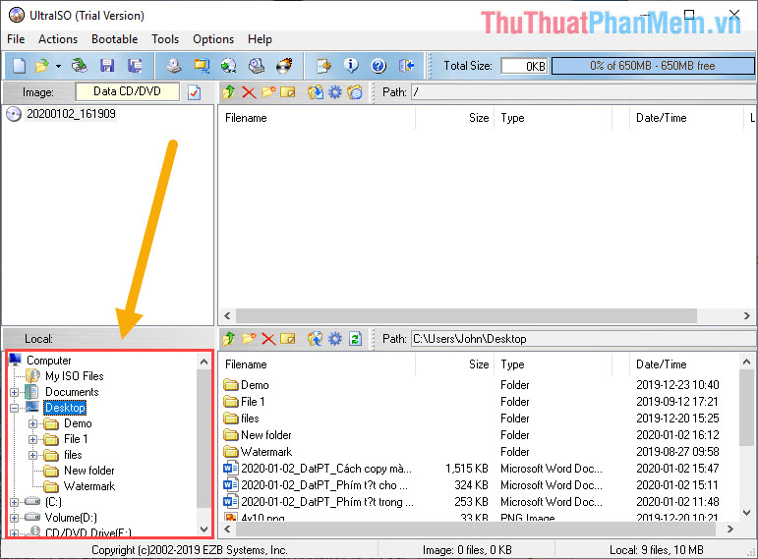Click the Local file list scroll down arrow

pyautogui.click(x=746, y=512)
